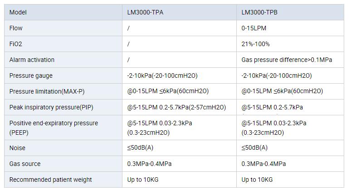Click the Flow row label
Screen dimensions: 351x194
click(x=16, y=28)
